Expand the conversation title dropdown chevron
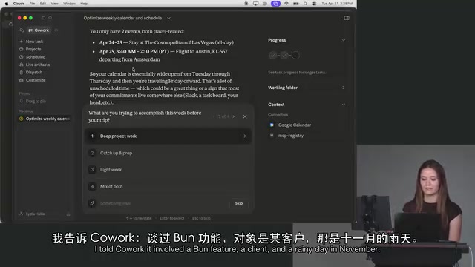Image resolution: width=475 pixels, height=267 pixels. click(x=168, y=18)
